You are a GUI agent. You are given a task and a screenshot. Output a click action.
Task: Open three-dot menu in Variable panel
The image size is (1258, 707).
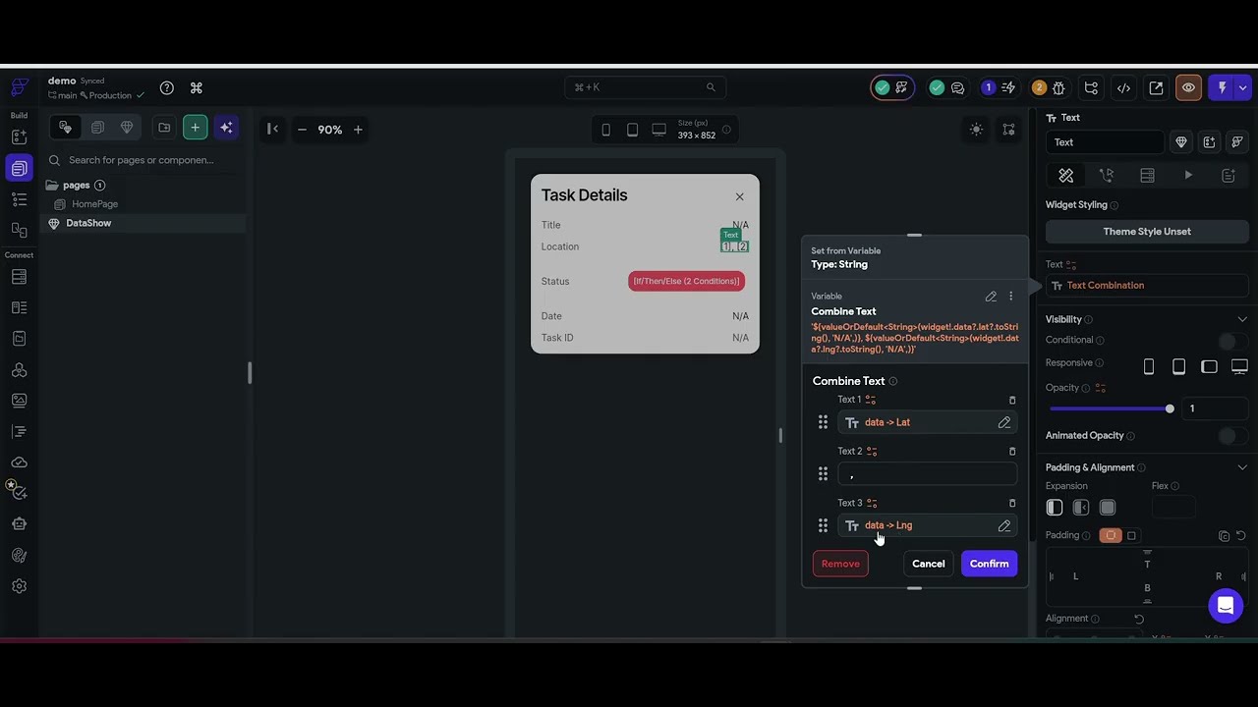coord(1010,296)
